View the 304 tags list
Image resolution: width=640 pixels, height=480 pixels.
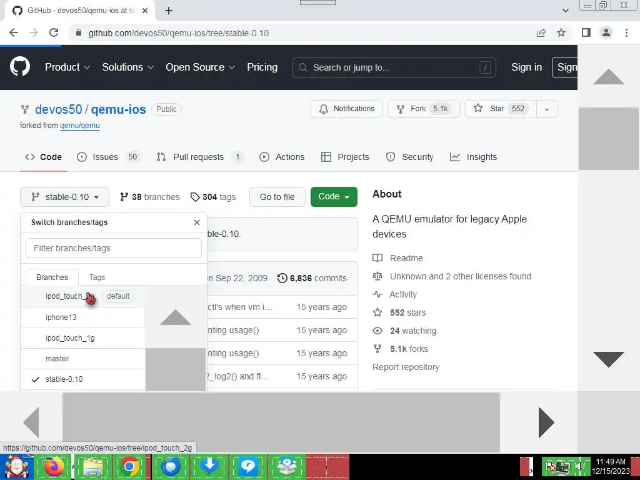pos(213,197)
